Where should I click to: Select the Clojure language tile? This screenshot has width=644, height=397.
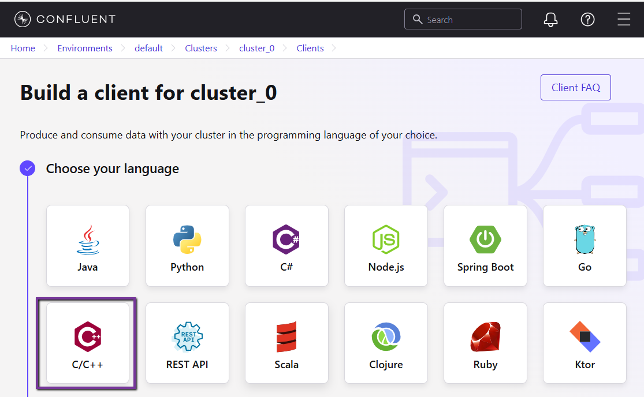pyautogui.click(x=386, y=343)
